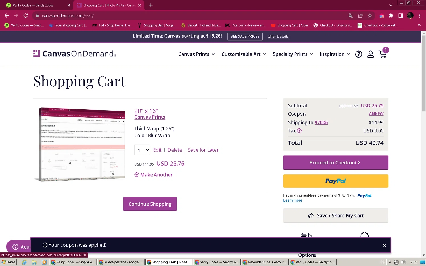Open the Fy! - Shop Home bookmark
This screenshot has width=426, height=266.
[x=112, y=25]
